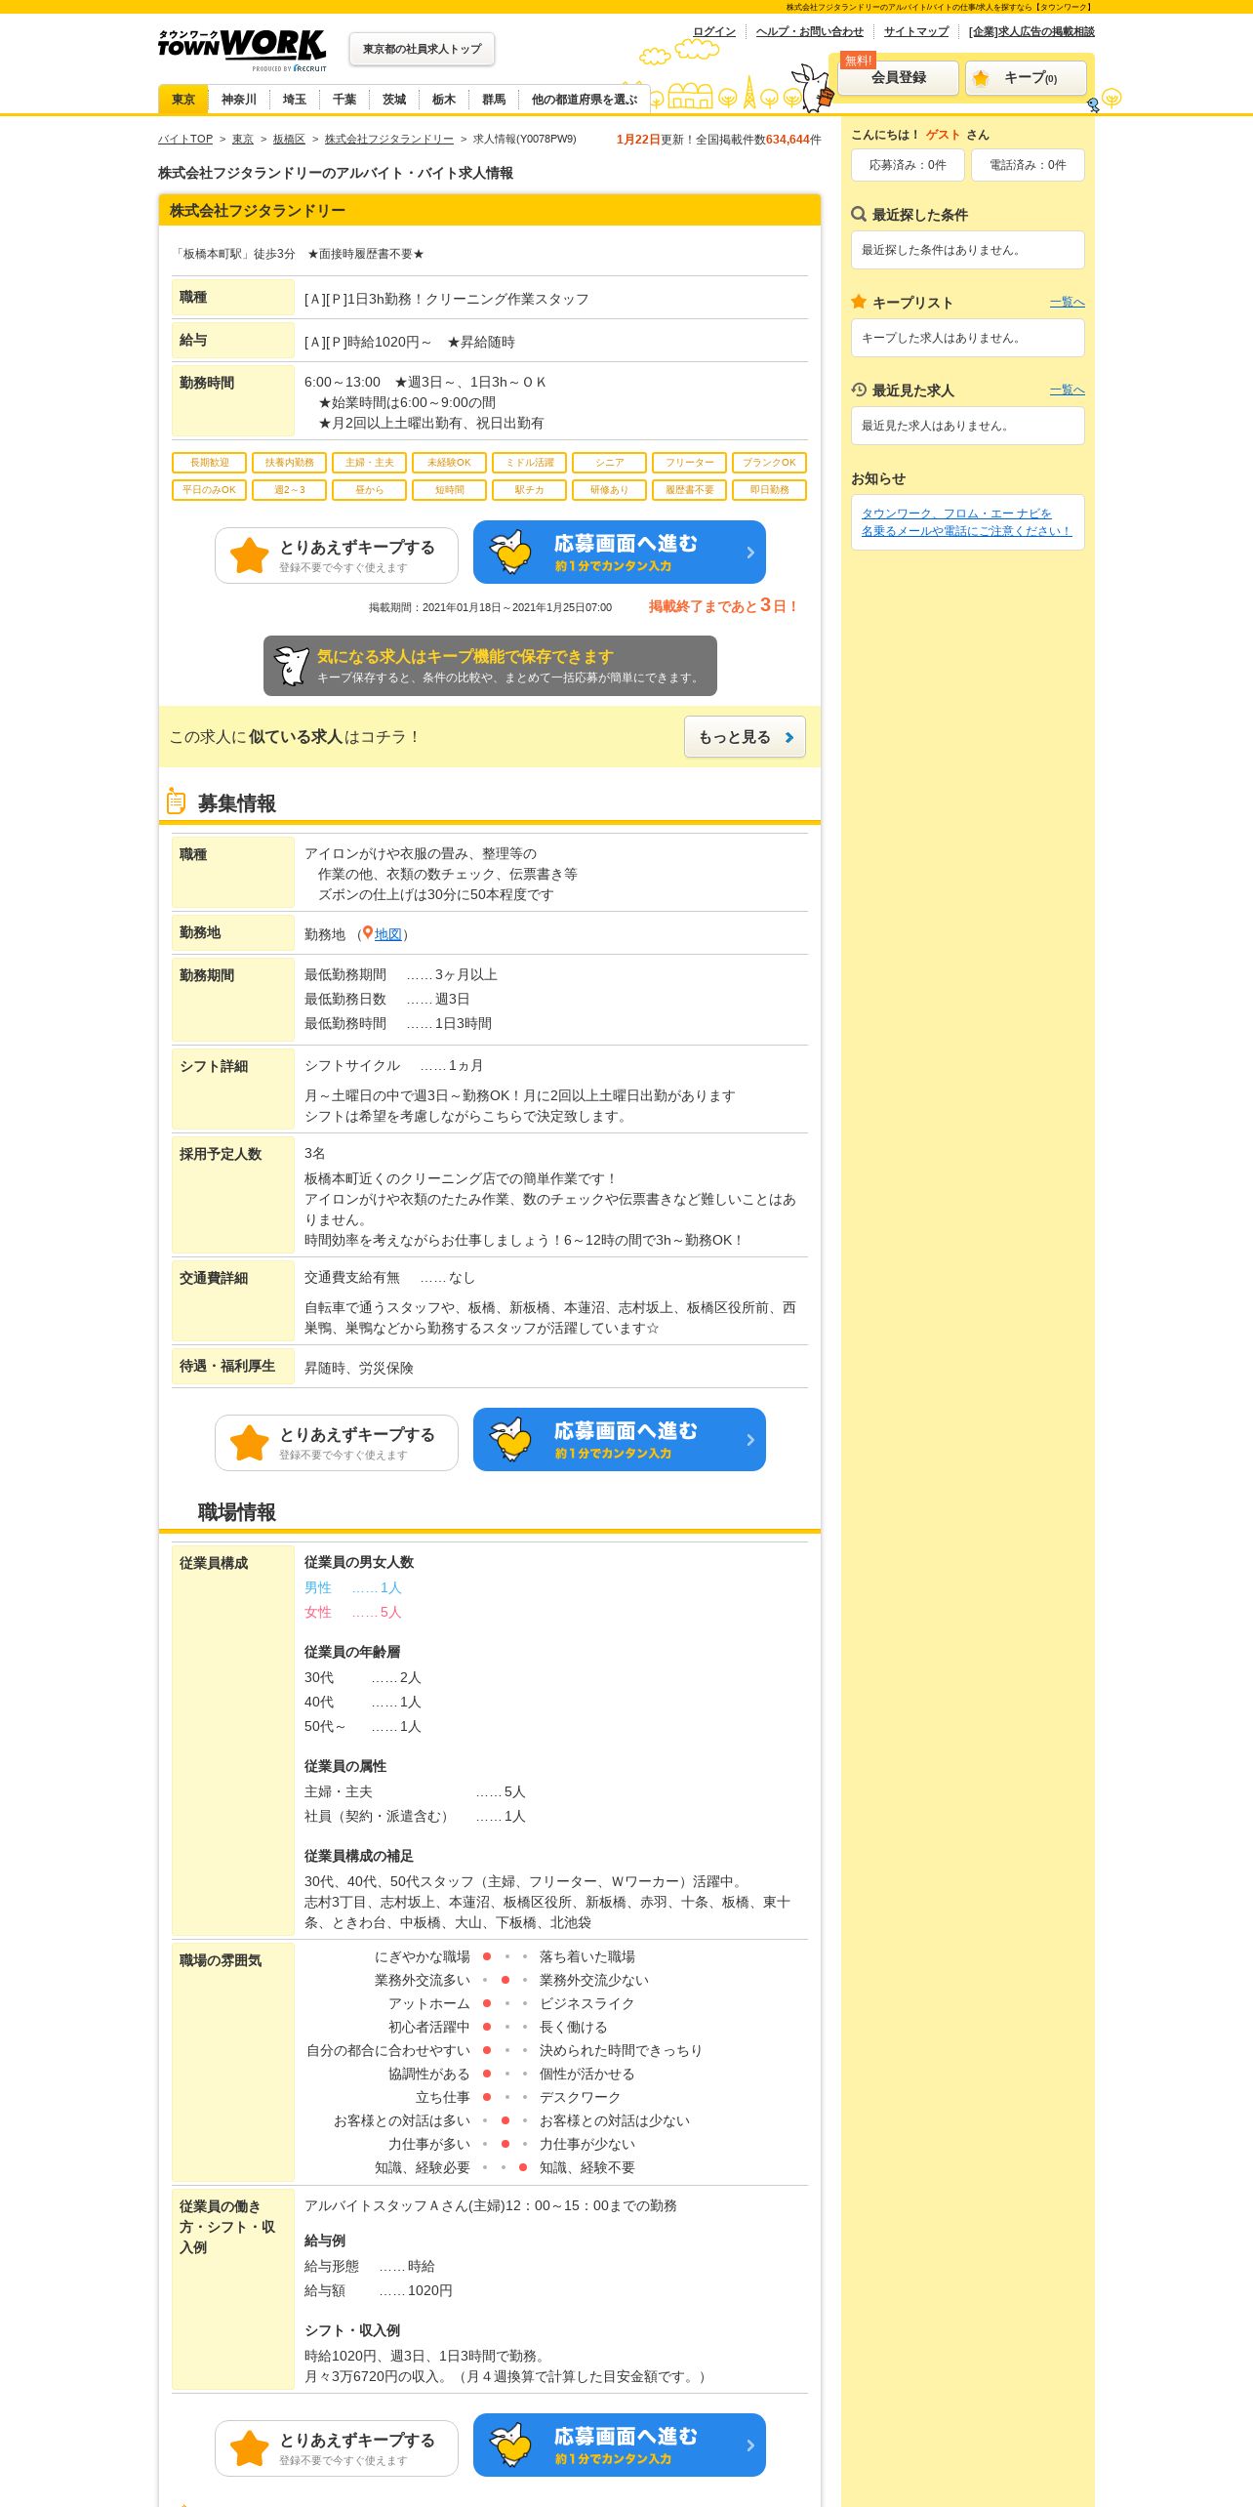Click the star icon in the second とりあえずキープする button
This screenshot has width=1253, height=2507.
pos(249,1443)
